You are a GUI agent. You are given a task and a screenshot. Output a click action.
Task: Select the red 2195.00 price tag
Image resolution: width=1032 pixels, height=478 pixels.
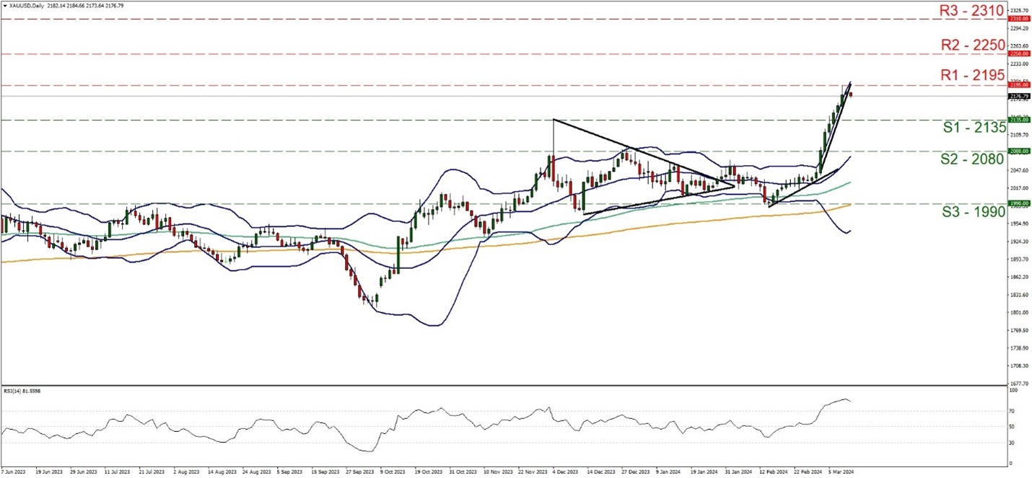click(x=1019, y=85)
